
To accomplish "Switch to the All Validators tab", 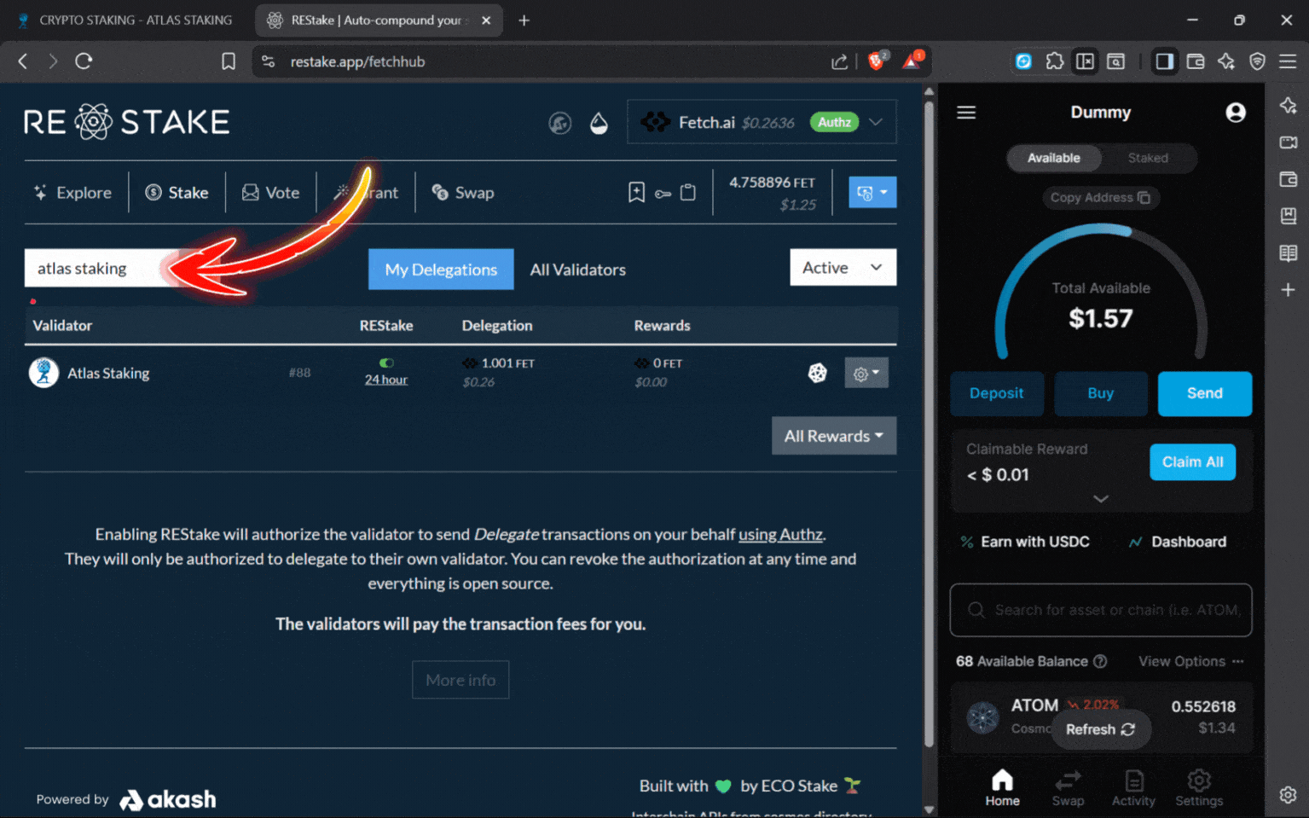I will [577, 270].
